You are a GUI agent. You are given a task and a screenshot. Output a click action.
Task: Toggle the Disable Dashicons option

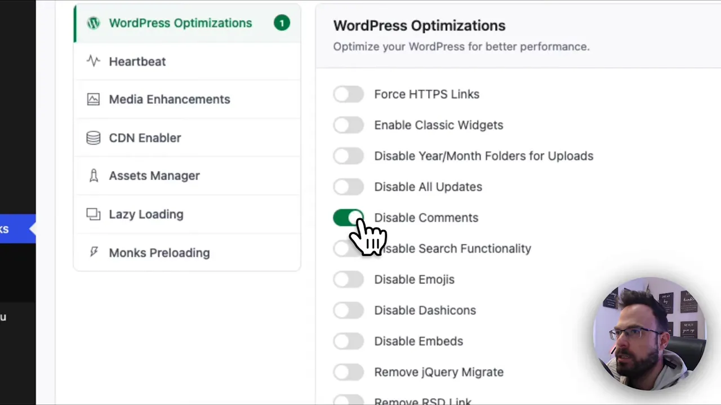pyautogui.click(x=348, y=310)
